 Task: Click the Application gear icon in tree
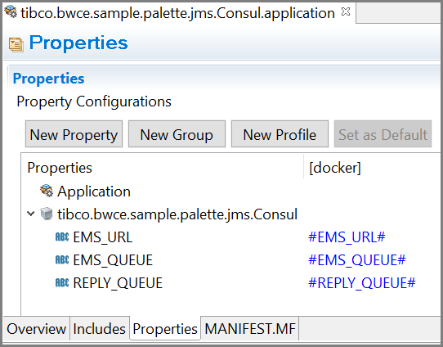[x=47, y=191]
